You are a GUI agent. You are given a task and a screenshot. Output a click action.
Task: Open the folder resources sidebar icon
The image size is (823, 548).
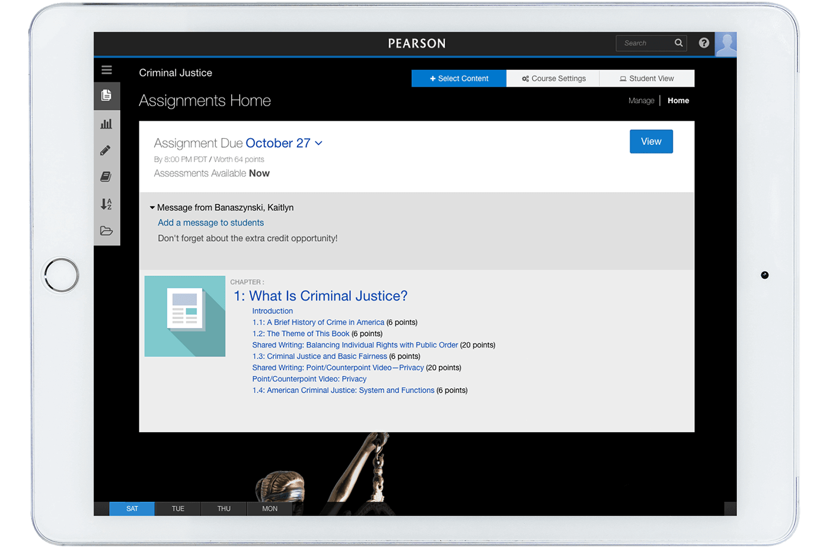click(x=107, y=231)
